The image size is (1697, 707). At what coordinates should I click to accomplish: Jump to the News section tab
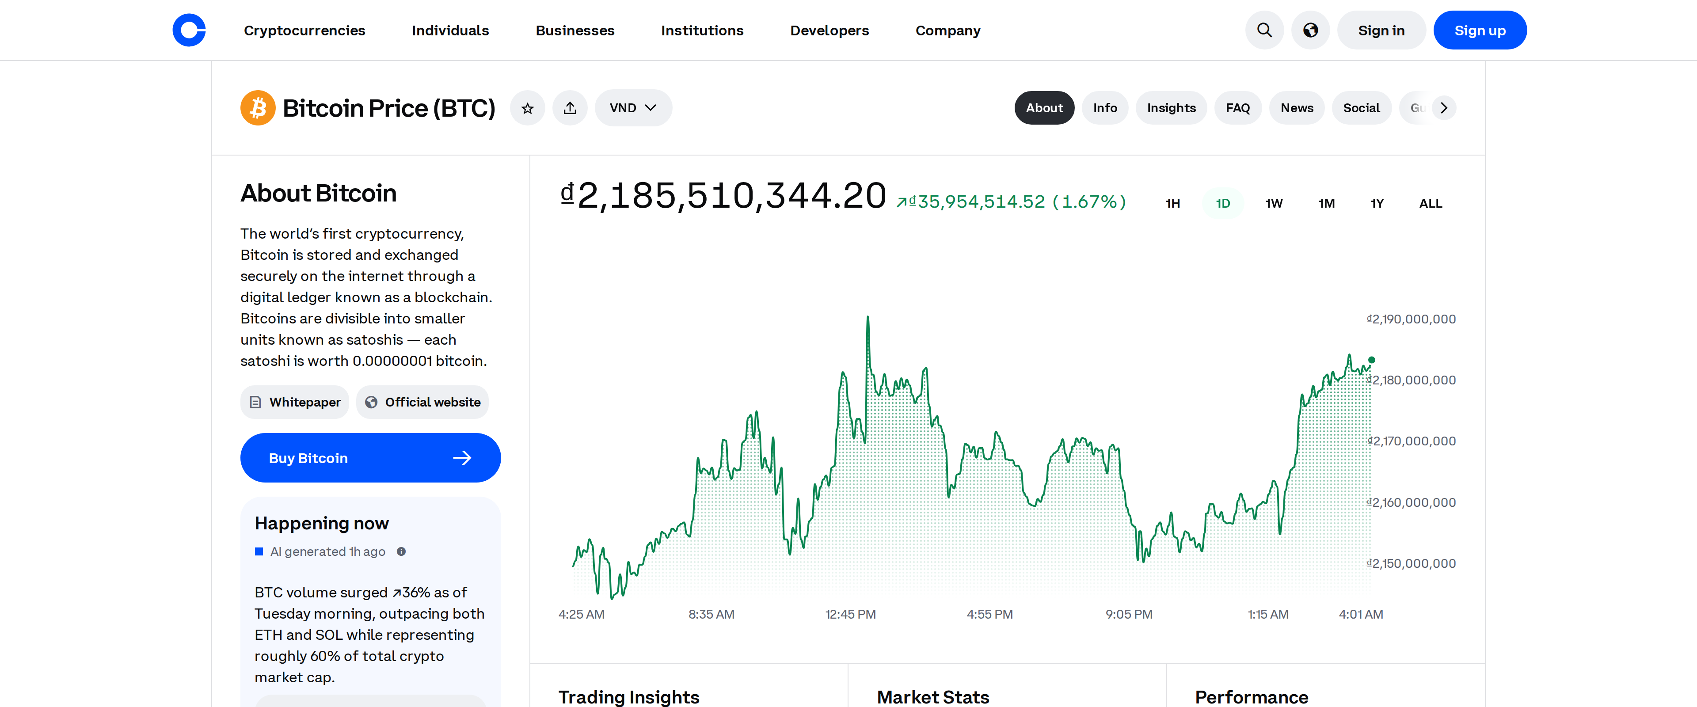coord(1297,108)
